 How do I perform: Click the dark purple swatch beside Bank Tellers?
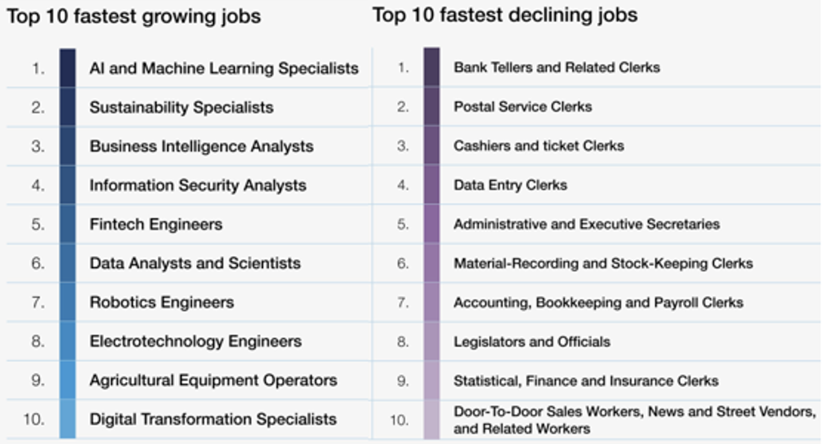(431, 67)
